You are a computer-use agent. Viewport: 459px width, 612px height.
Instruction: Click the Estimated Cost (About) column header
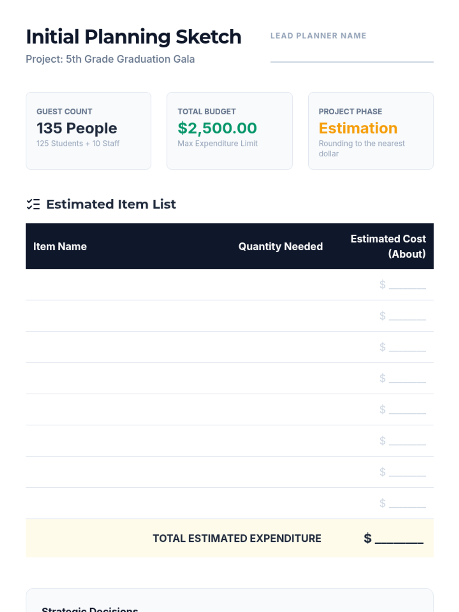pos(388,246)
